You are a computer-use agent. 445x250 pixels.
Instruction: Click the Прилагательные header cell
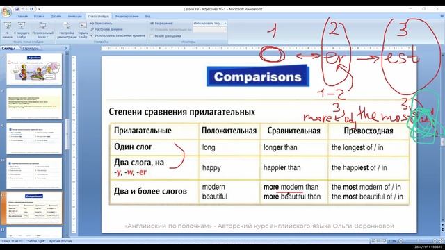(154, 131)
